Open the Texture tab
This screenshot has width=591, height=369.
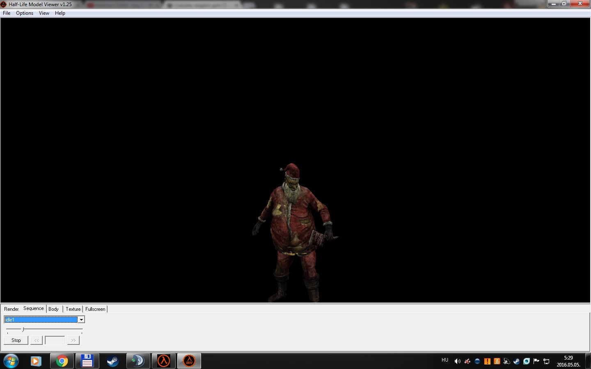click(73, 309)
